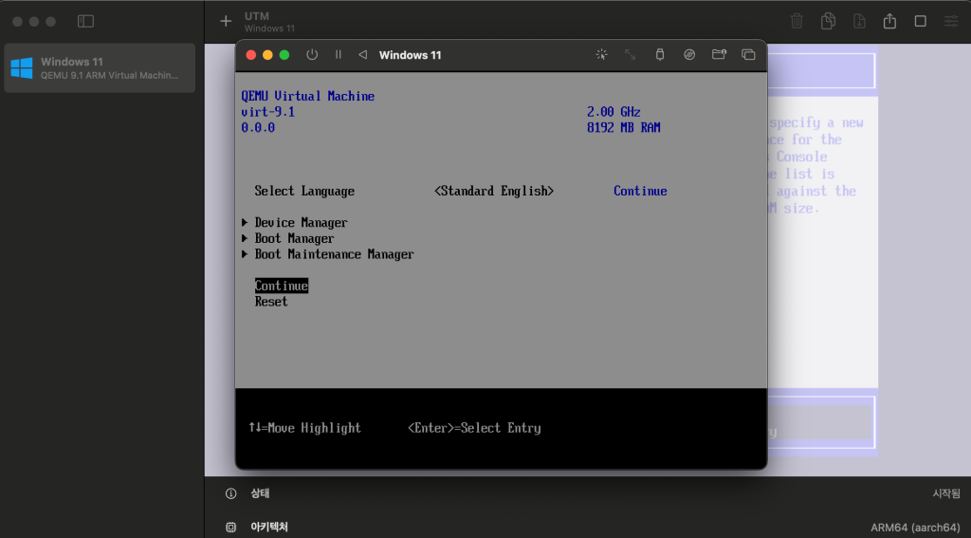Click the Move Highlight hint text
Image resolution: width=971 pixels, height=538 pixels.
(304, 428)
